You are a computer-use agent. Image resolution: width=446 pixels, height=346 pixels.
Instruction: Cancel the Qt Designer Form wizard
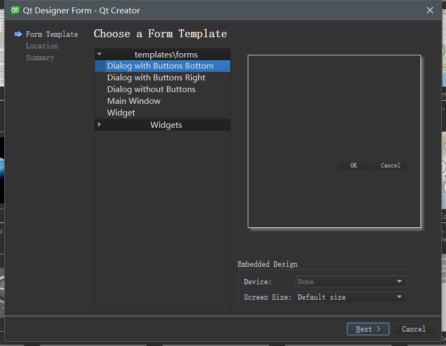[413, 329]
